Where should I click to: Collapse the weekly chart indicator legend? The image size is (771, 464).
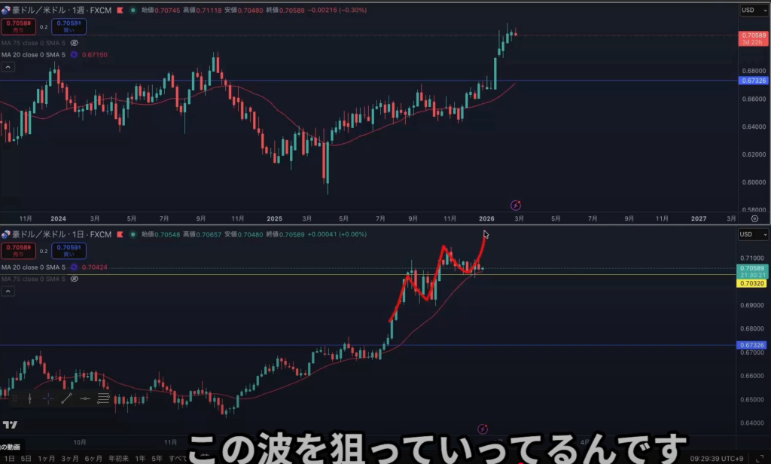[x=8, y=67]
